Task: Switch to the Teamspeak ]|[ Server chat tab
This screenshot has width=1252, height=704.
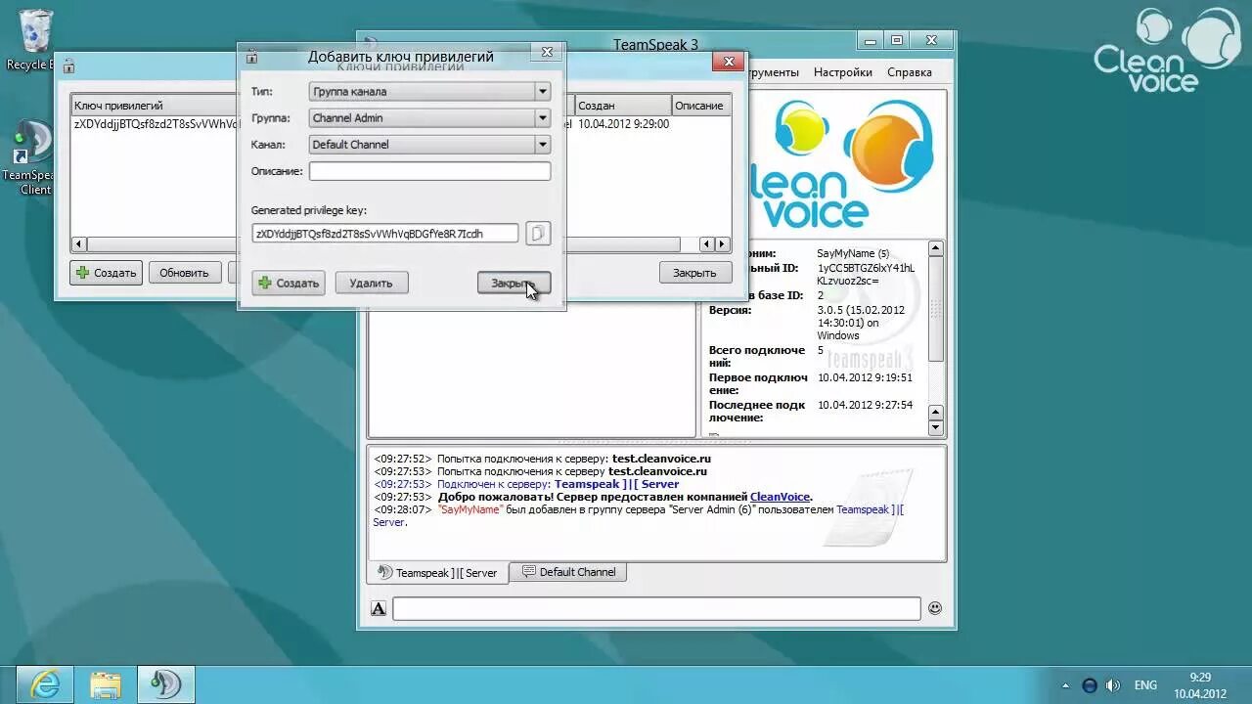Action: pyautogui.click(x=437, y=573)
